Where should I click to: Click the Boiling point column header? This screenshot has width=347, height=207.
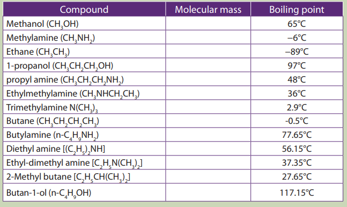297,9
